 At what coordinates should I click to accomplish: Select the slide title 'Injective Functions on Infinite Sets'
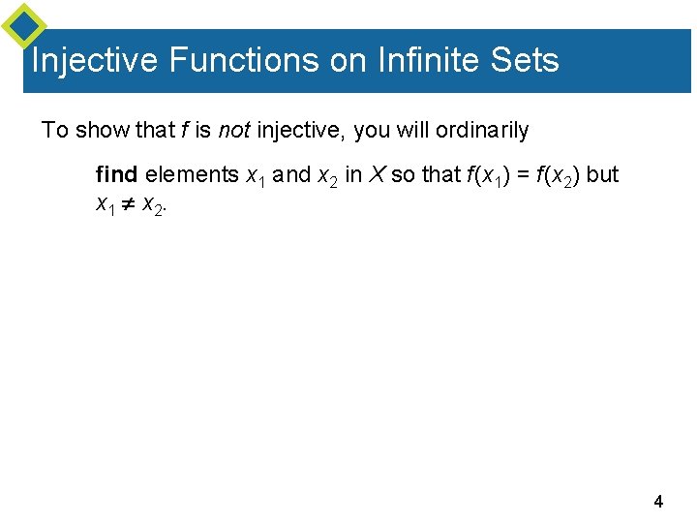(x=295, y=60)
